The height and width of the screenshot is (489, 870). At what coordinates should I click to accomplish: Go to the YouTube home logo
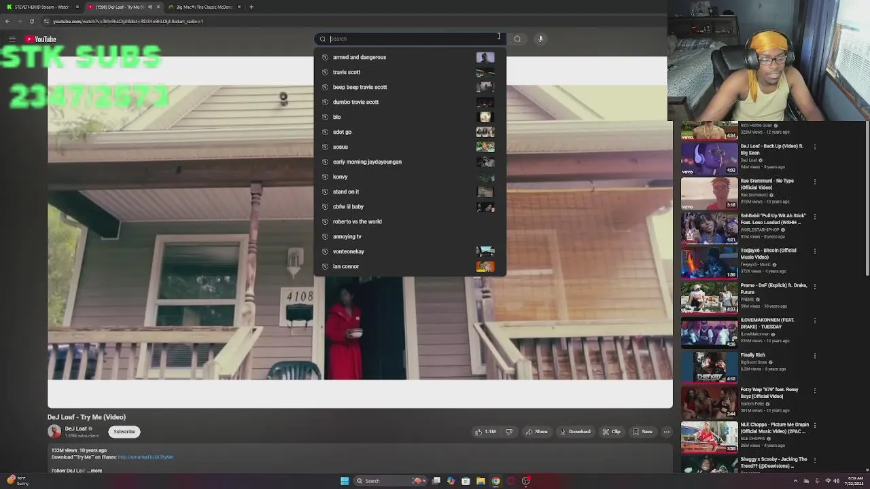(41, 39)
